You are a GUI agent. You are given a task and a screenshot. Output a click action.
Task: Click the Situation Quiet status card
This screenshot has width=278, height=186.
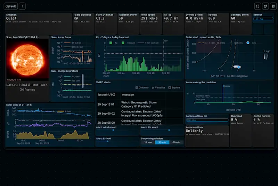coord(39,23)
